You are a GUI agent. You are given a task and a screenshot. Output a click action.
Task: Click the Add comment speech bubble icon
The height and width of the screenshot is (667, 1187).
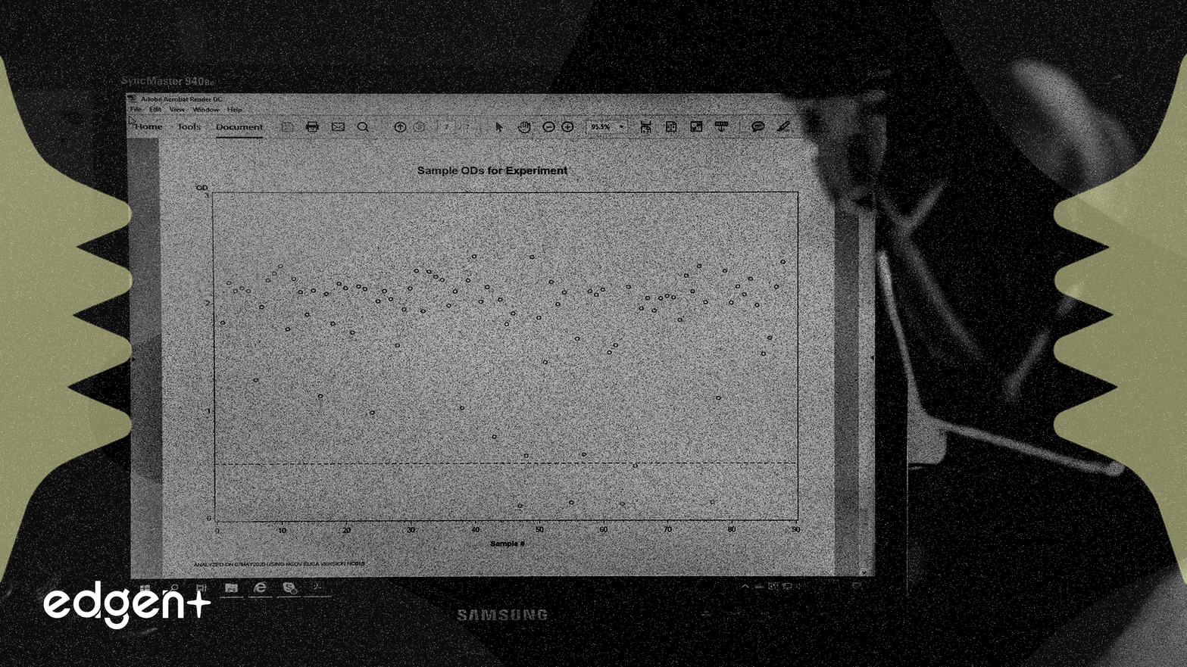coord(757,127)
